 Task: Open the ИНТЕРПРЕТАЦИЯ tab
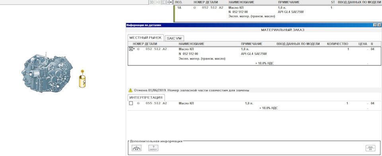click(x=146, y=97)
